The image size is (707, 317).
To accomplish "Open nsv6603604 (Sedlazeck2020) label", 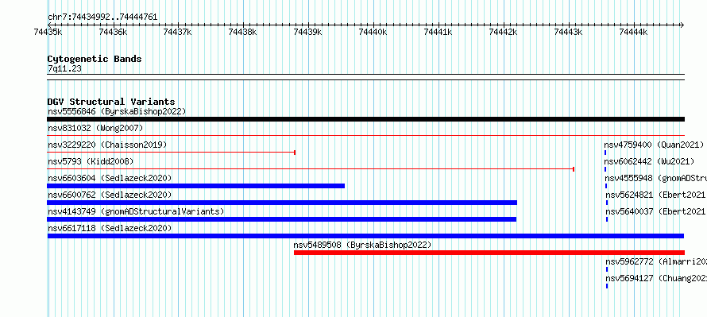I will click(x=110, y=178).
